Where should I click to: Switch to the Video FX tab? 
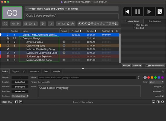click(x=56, y=71)
